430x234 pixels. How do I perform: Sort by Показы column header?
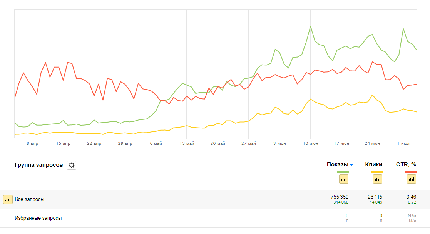(337, 164)
